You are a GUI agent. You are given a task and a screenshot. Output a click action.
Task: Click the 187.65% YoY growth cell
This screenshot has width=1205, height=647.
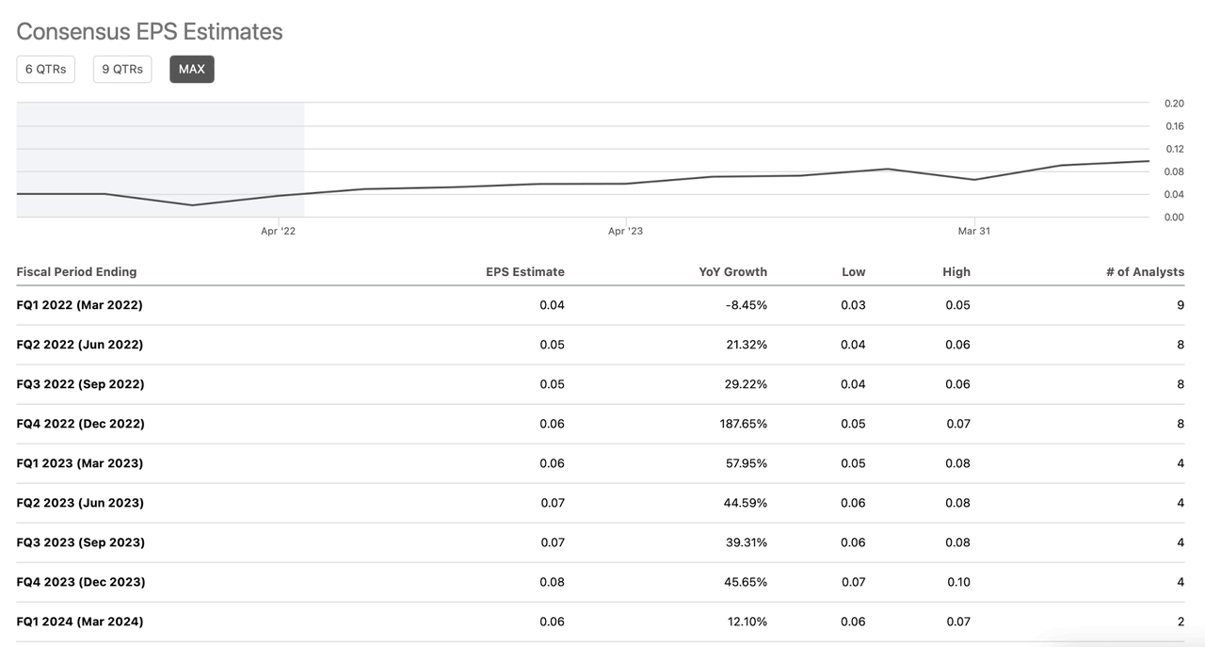tap(743, 424)
